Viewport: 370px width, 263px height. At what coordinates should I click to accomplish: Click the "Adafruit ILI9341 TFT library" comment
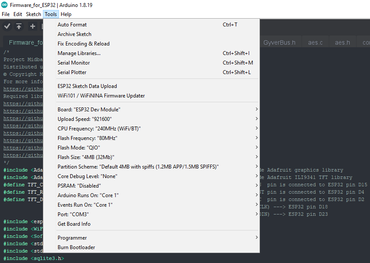(x=310, y=177)
